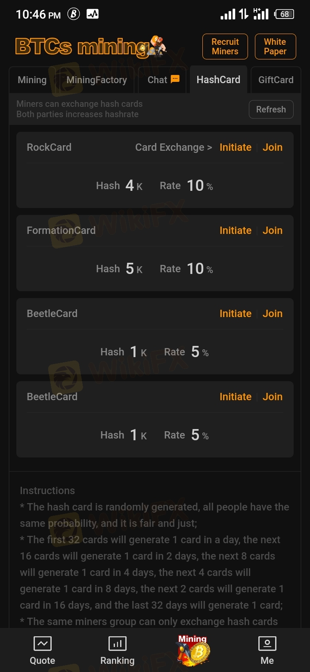Screen dimensions: 310x672
Task: Initiate exchange for RockCard
Action: (x=236, y=147)
